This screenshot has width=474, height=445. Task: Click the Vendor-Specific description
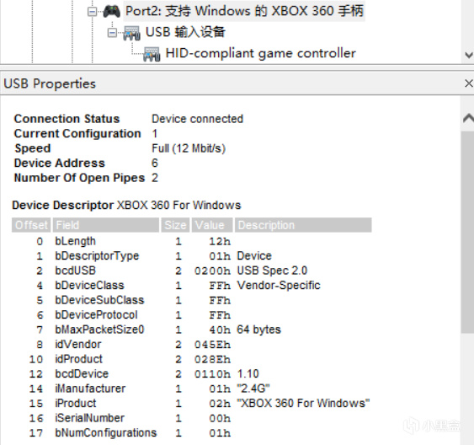pos(279,286)
